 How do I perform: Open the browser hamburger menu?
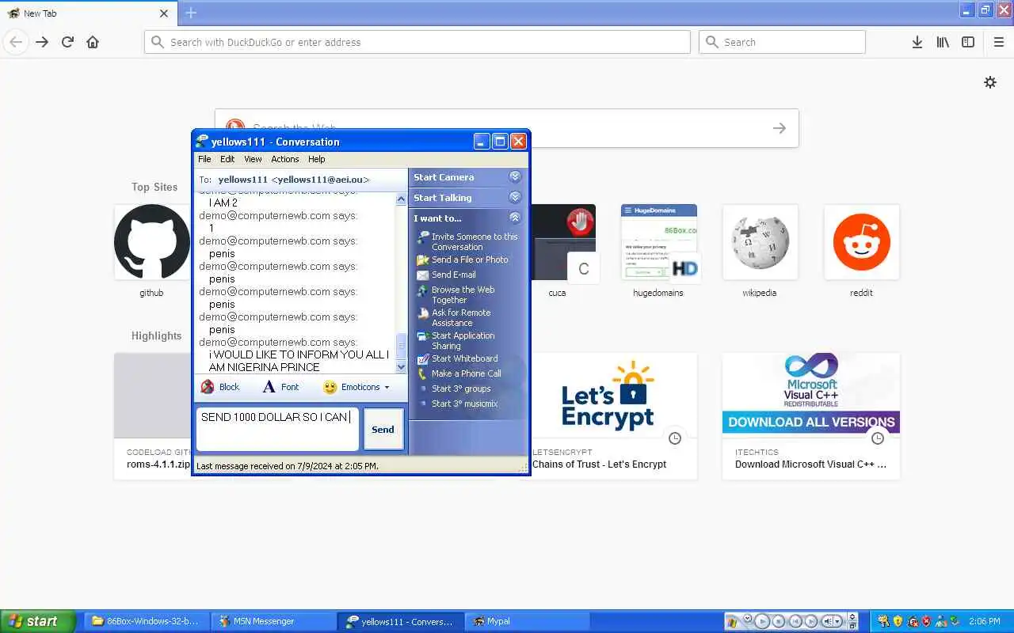tap(998, 42)
